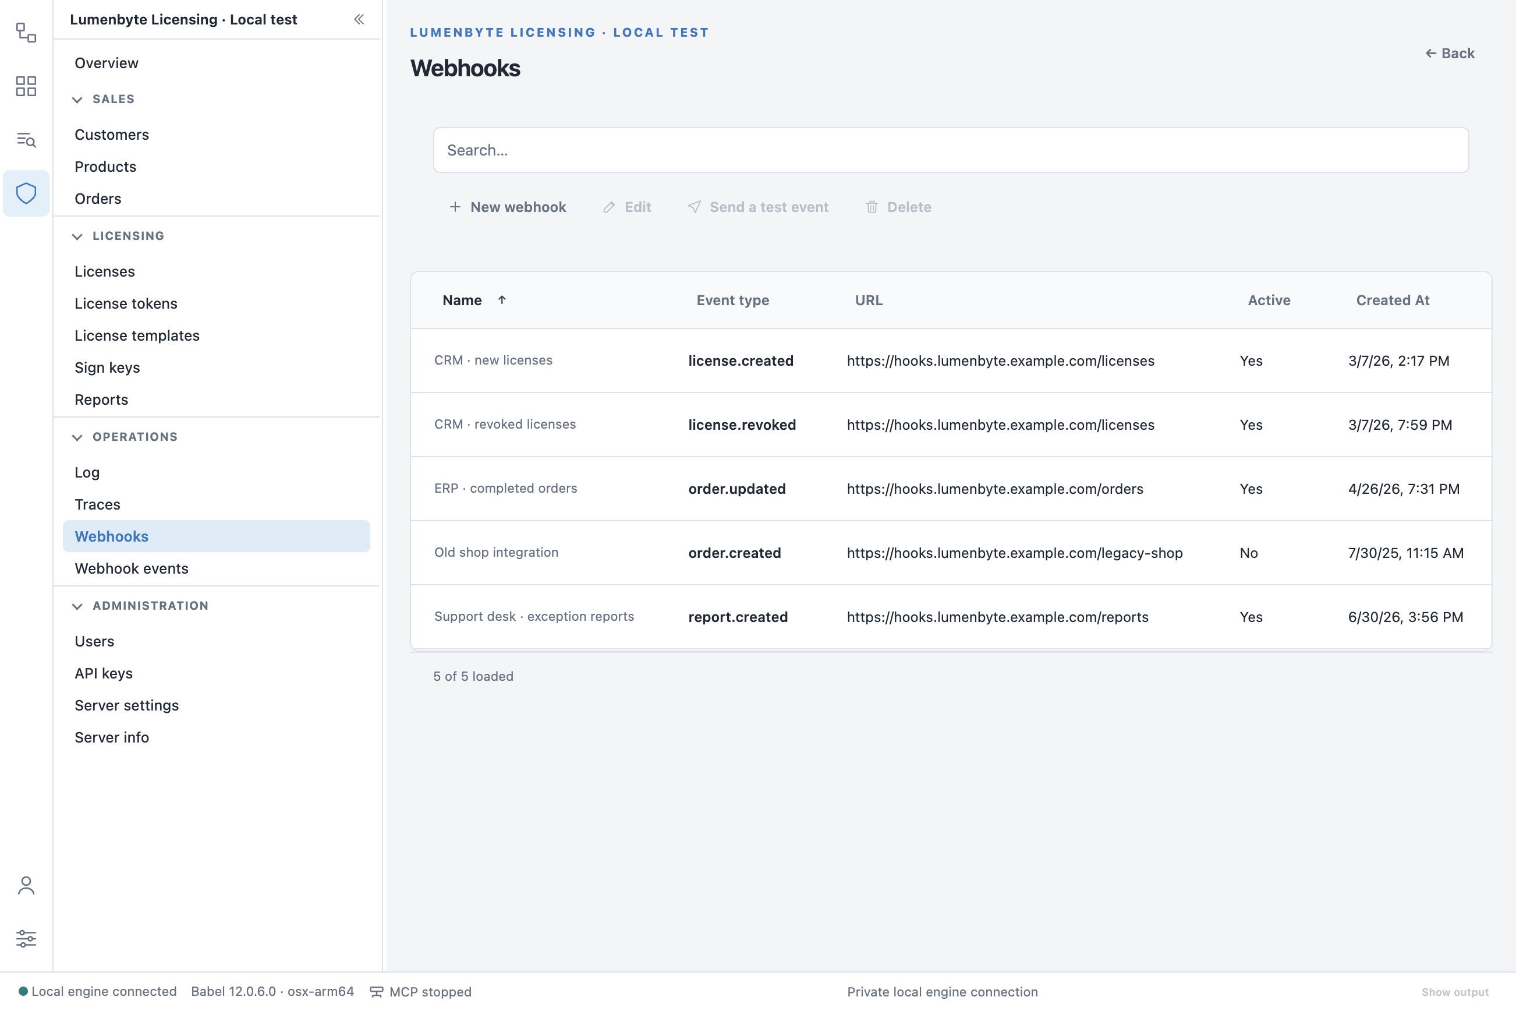Open the connections tree icon in the rail

pos(26,32)
